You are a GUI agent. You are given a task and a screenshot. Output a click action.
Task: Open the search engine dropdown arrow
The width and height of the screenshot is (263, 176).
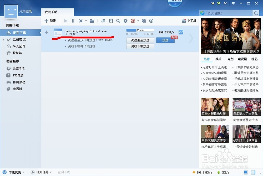pyautogui.click(x=206, y=13)
